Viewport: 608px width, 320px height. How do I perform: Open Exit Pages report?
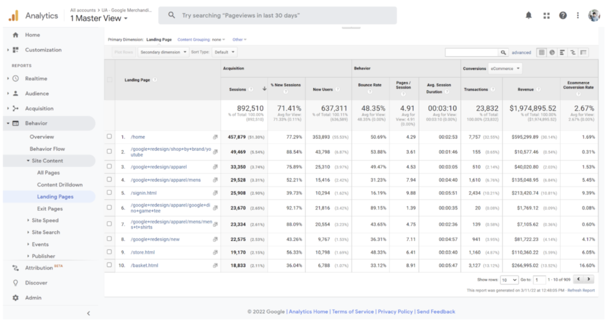click(x=50, y=208)
